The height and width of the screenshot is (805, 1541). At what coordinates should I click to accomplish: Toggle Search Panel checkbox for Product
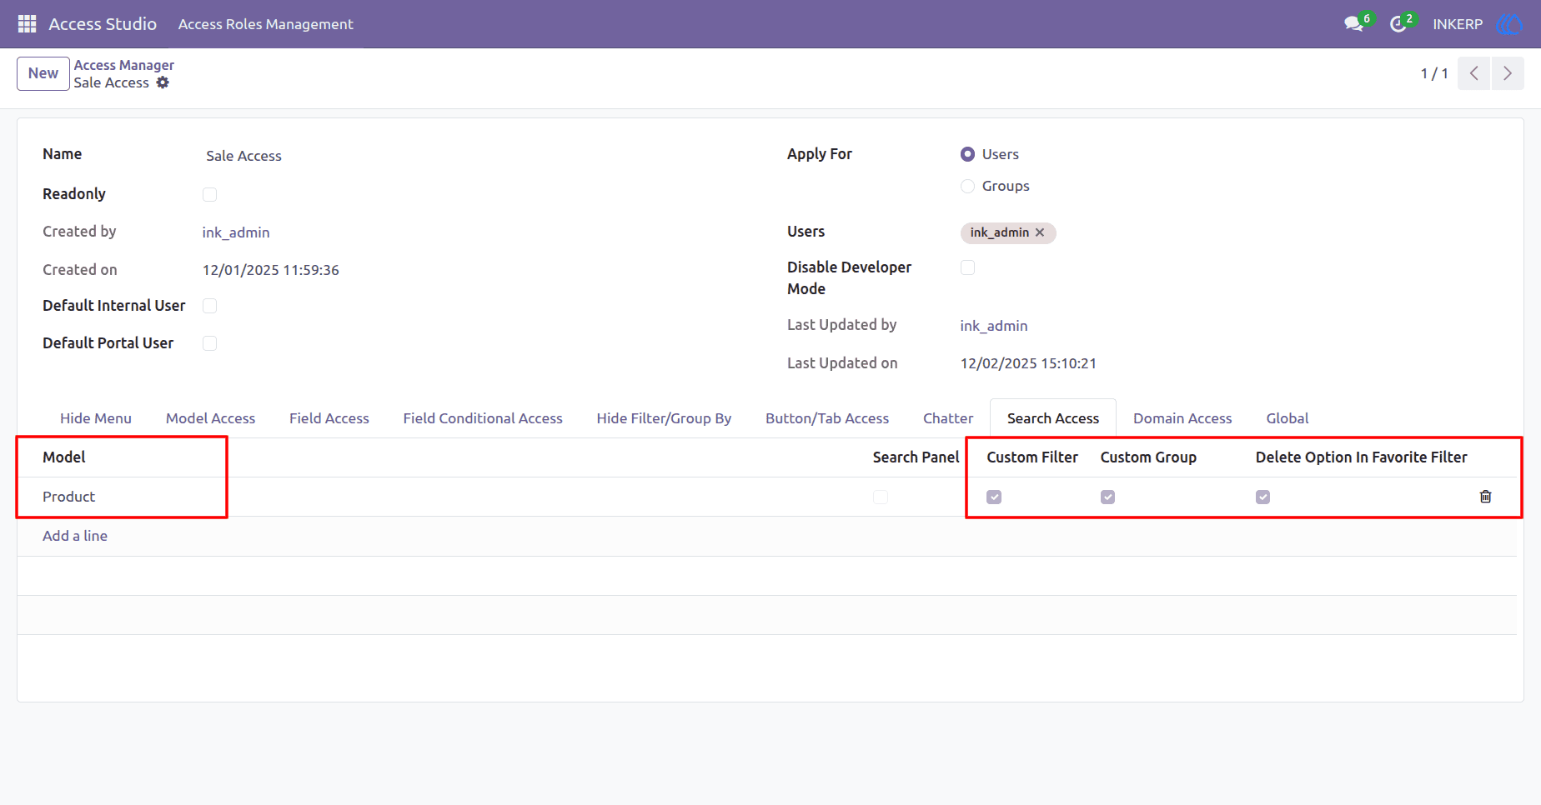coord(881,497)
